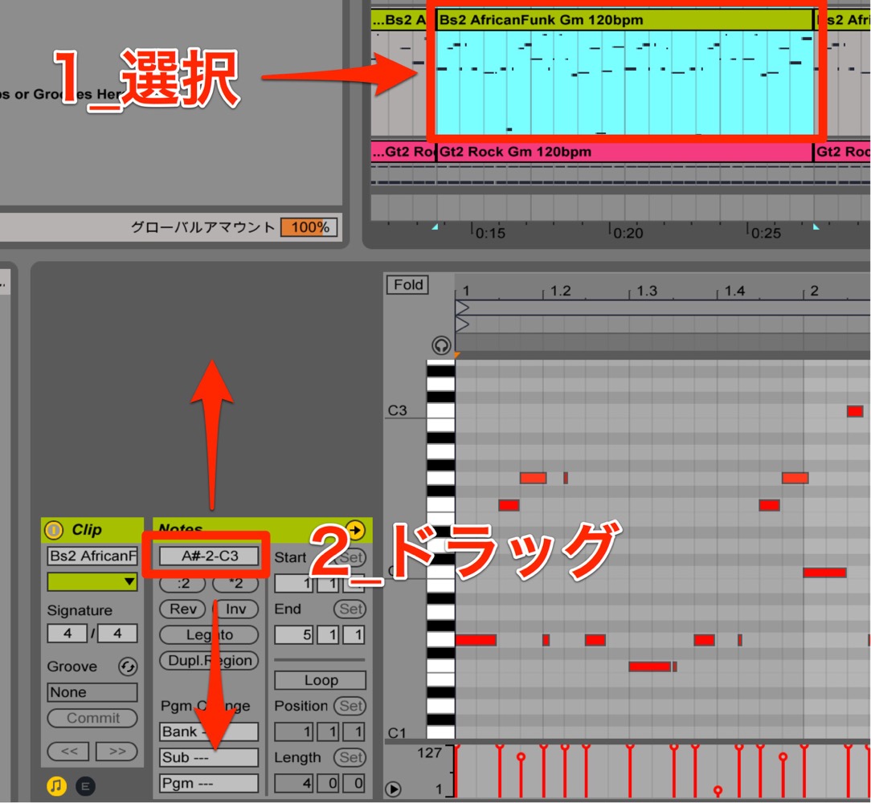Open the Sub bank chooser
Image resolution: width=871 pixels, height=803 pixels.
click(209, 757)
